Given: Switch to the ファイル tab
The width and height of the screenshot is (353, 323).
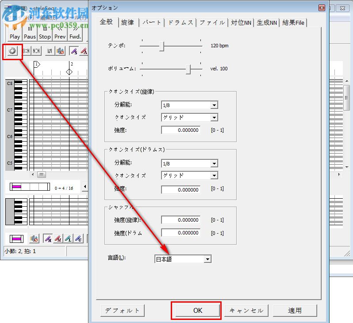Looking at the screenshot, I should pos(212,23).
